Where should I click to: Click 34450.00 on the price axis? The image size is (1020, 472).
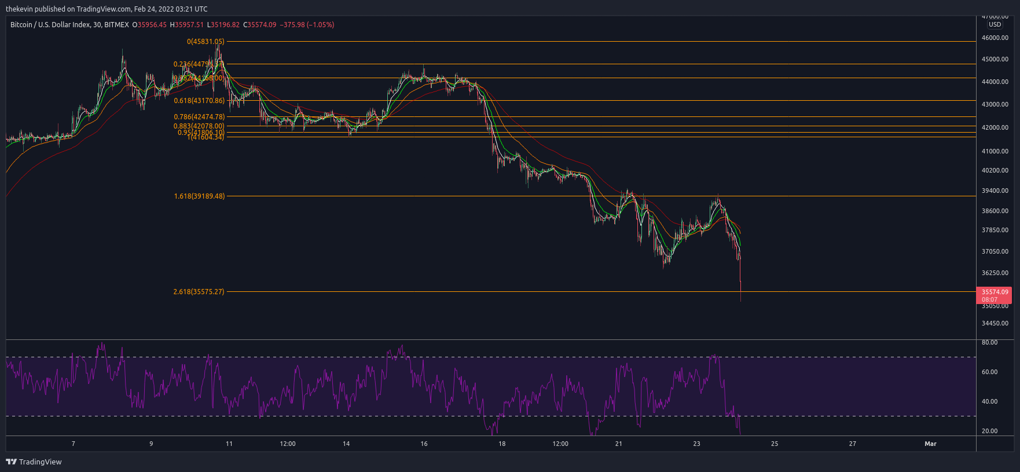coord(995,323)
